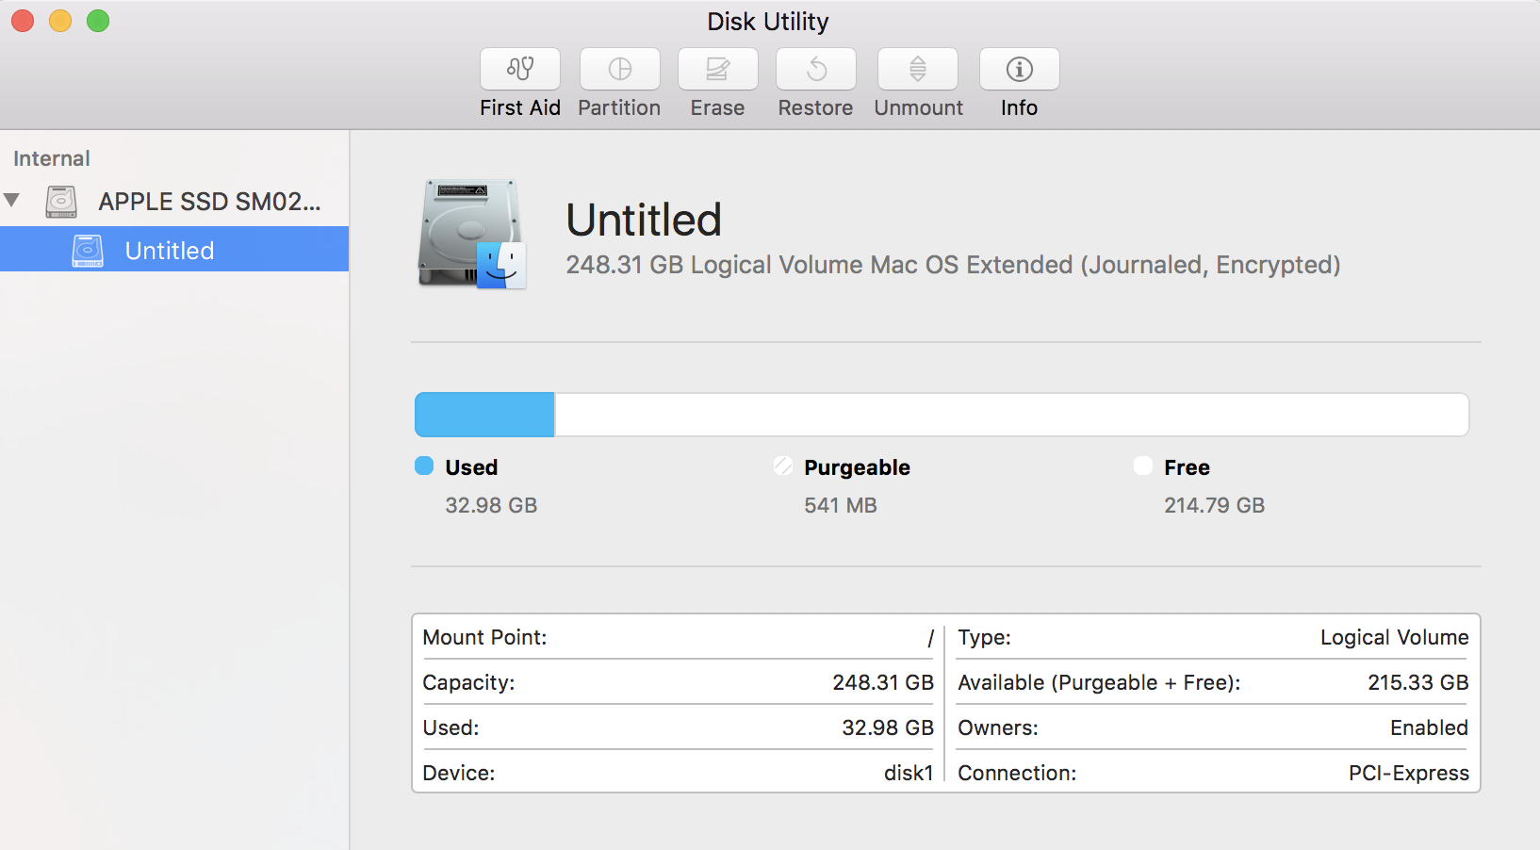
Task: Zoom the Disk Utility window with green button
Action: click(98, 21)
